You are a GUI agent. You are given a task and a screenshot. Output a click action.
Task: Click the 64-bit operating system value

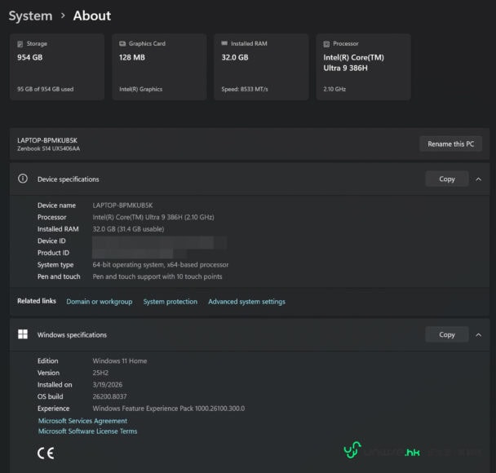(161, 265)
